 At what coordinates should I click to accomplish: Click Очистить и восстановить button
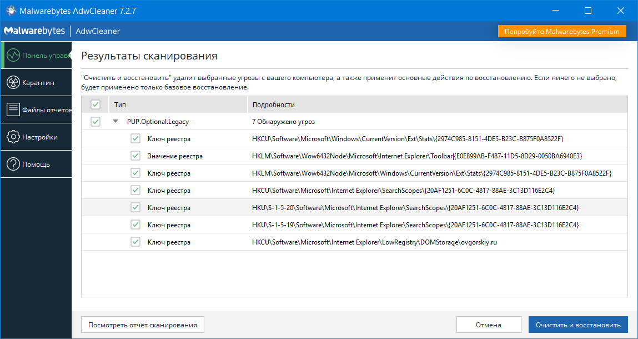tap(578, 325)
